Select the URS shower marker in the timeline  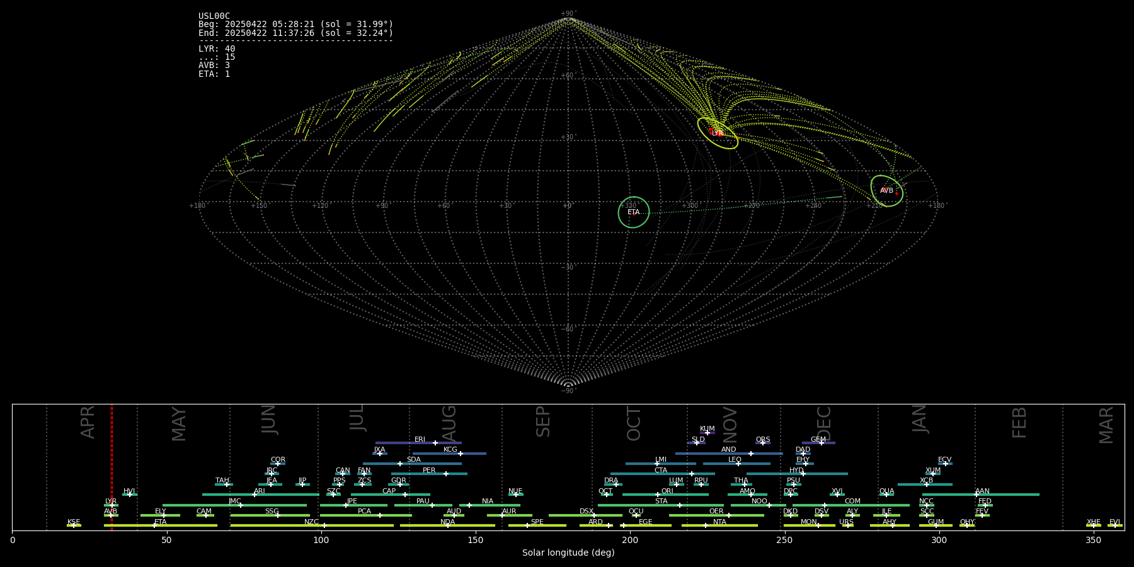click(848, 525)
